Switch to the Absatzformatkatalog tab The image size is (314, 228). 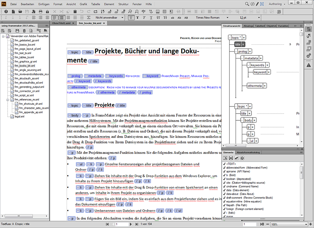(249, 152)
